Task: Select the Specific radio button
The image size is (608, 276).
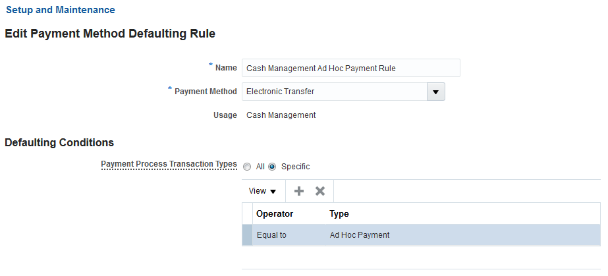Action: 272,167
